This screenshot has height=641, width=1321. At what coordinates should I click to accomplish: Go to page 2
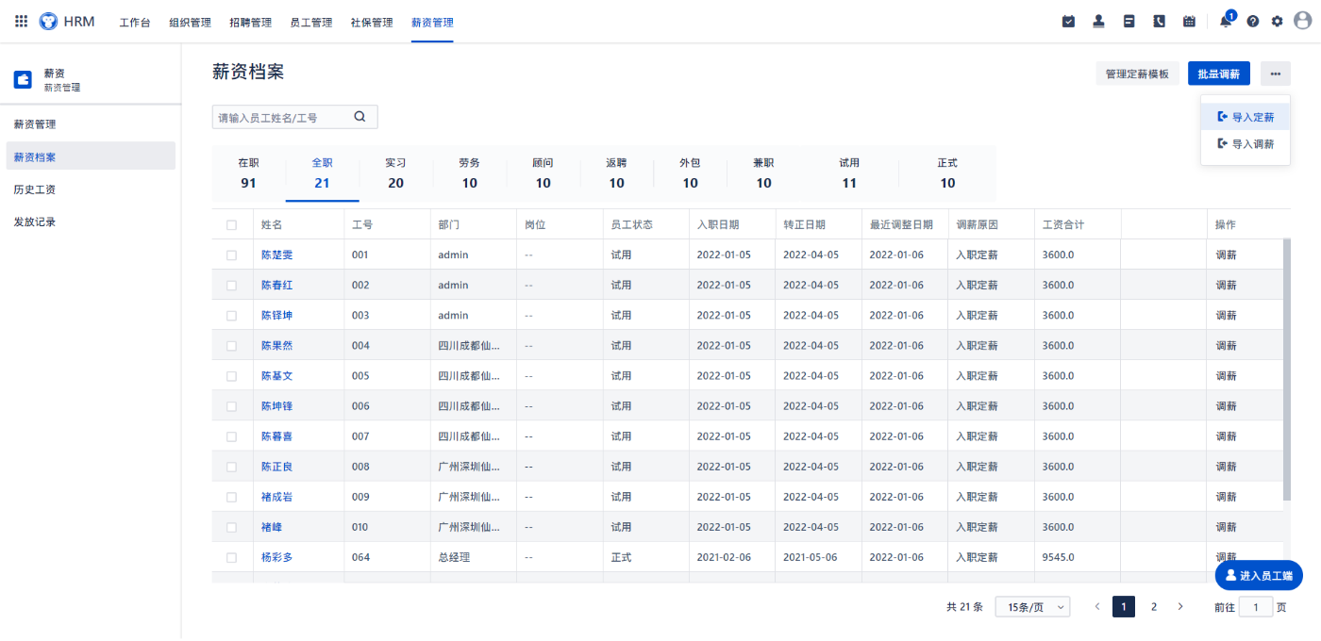1153,607
